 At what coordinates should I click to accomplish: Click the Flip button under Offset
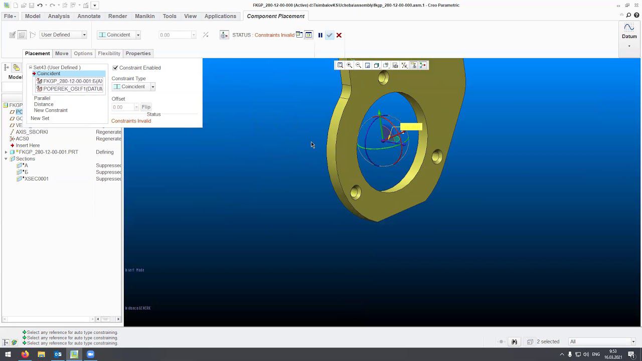(x=146, y=107)
